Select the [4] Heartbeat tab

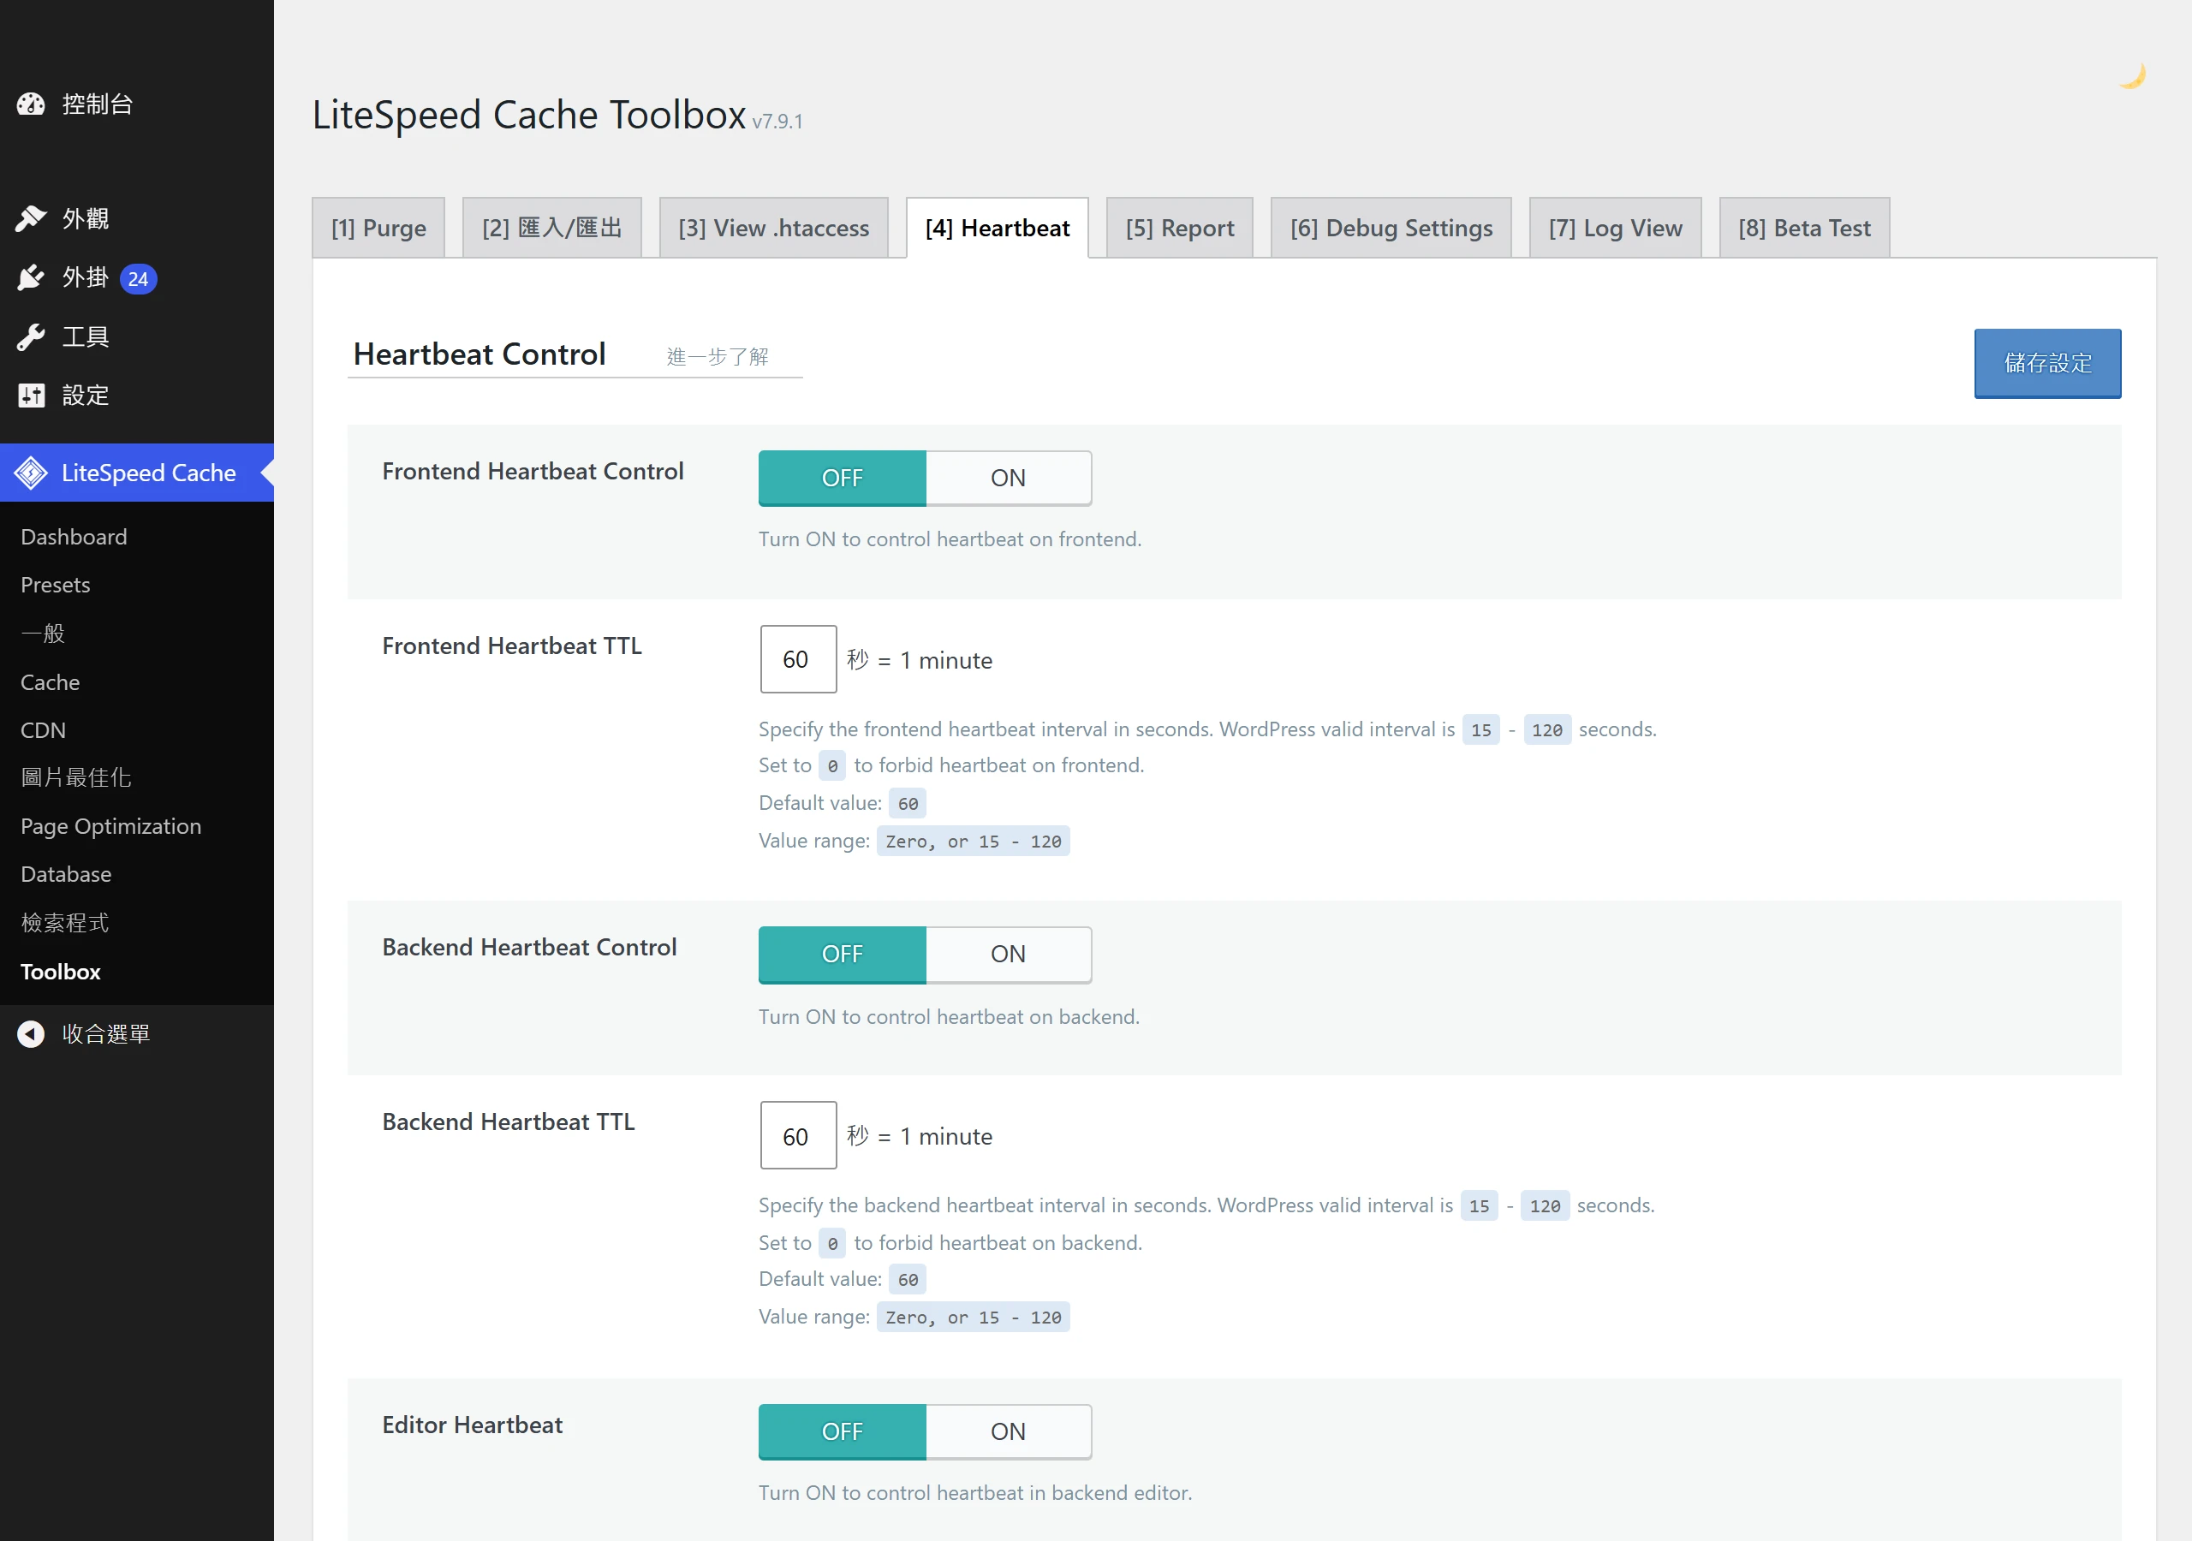pos(997,229)
